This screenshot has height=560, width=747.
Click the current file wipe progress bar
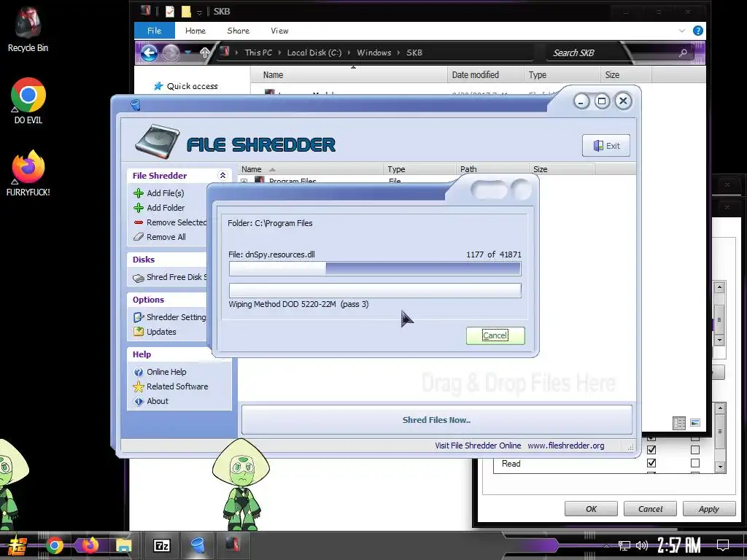click(x=375, y=268)
